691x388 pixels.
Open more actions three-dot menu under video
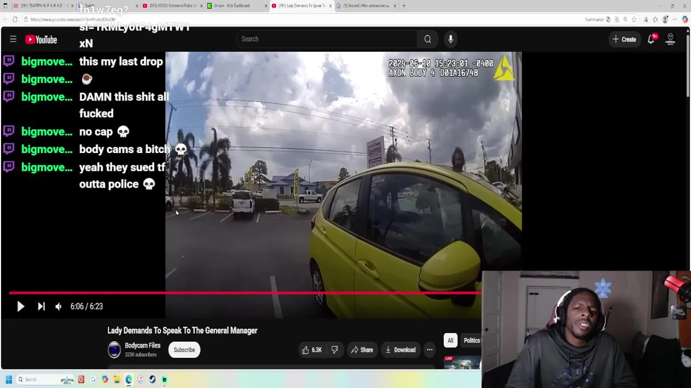[430, 350]
